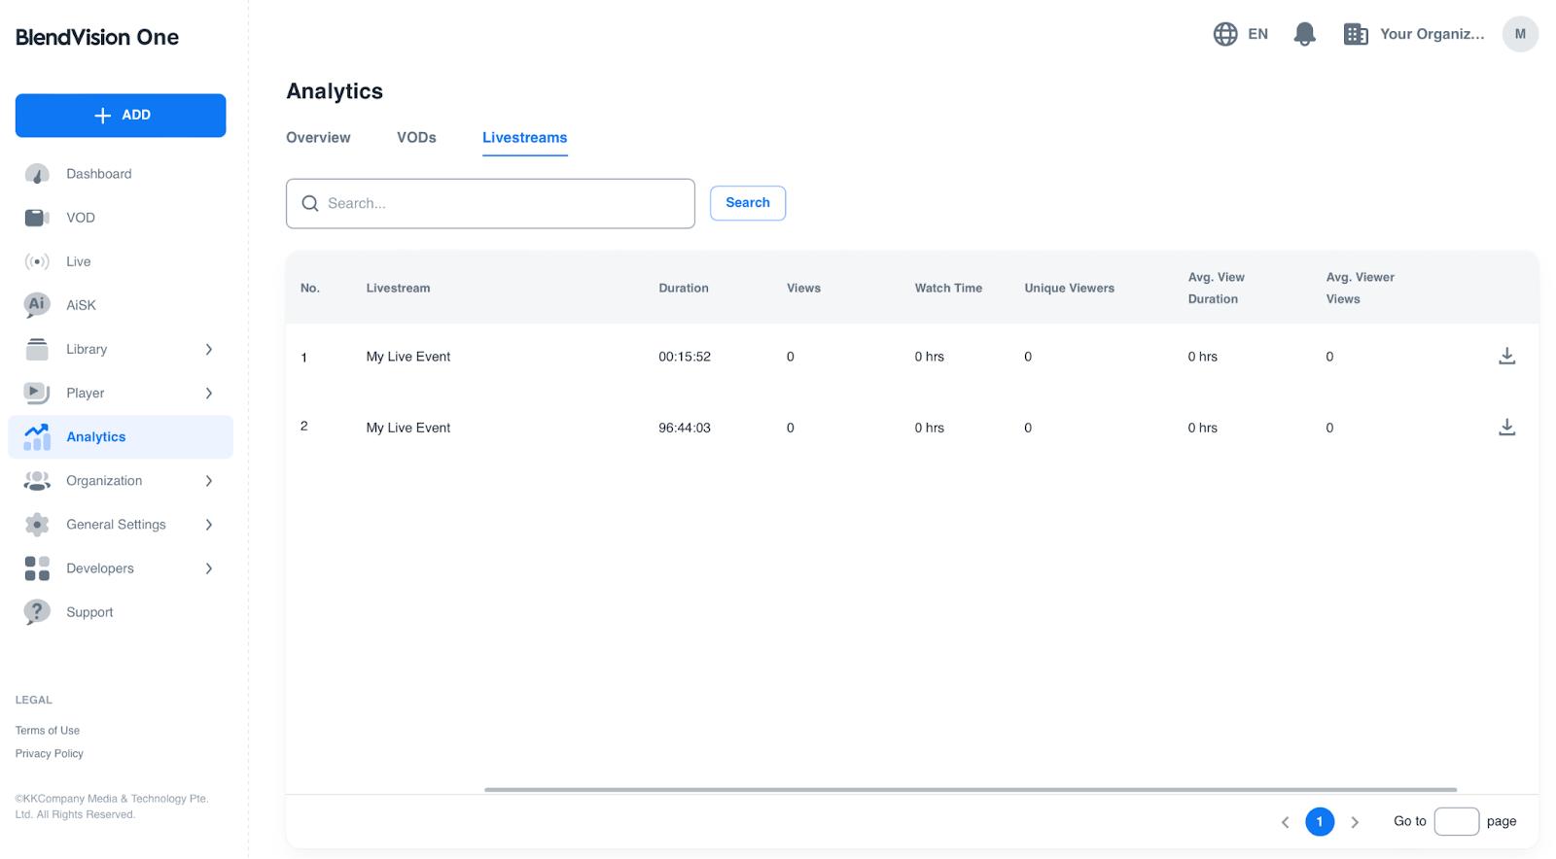The height and width of the screenshot is (859, 1556).
Task: Download report for 96:44:03 livestream row
Action: tap(1506, 428)
